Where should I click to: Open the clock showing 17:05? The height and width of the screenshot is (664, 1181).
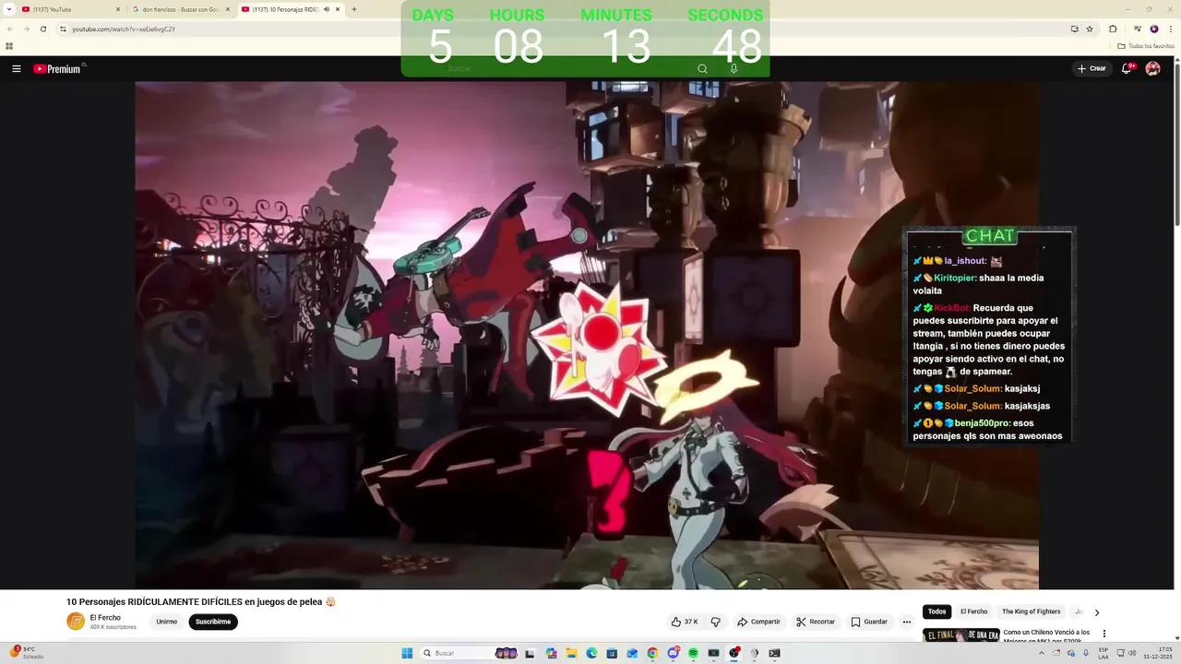(x=1157, y=653)
